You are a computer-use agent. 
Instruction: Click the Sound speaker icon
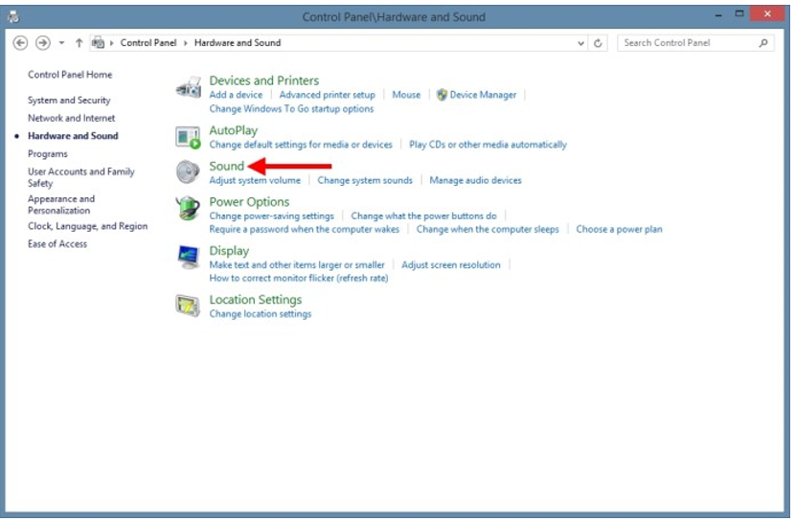coord(189,172)
